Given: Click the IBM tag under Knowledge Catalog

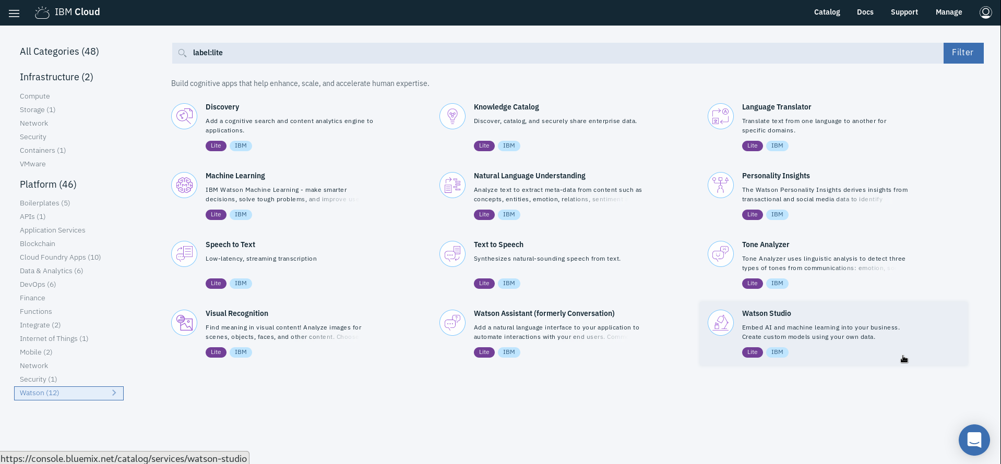Looking at the screenshot, I should point(509,146).
